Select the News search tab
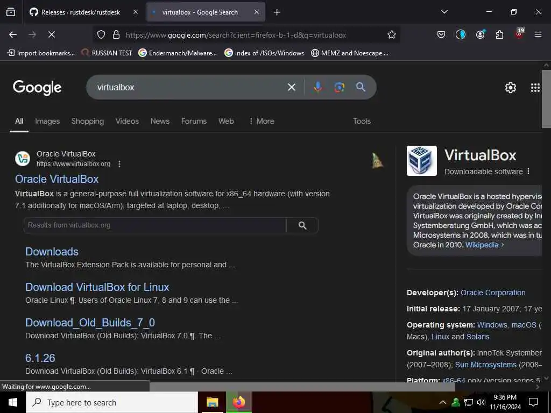 [160, 121]
